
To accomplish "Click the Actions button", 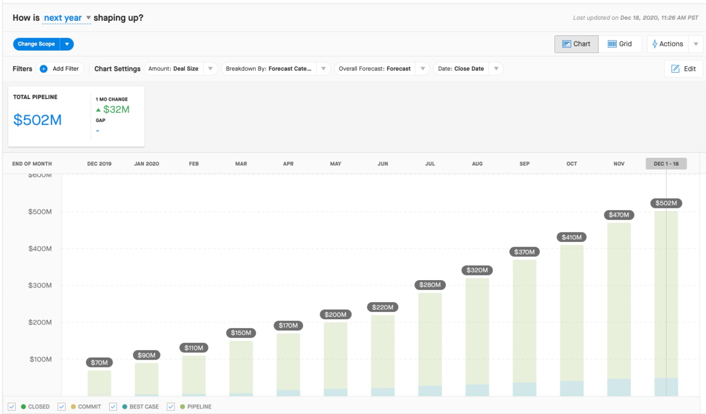I will click(x=668, y=44).
